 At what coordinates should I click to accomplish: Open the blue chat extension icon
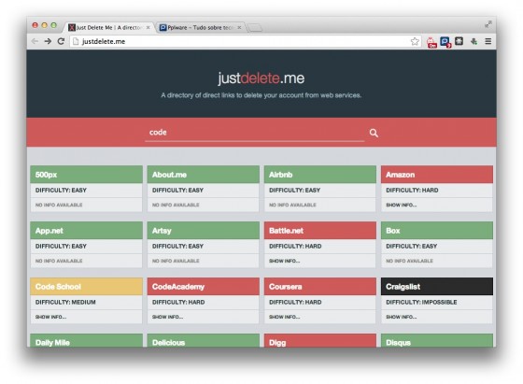445,42
